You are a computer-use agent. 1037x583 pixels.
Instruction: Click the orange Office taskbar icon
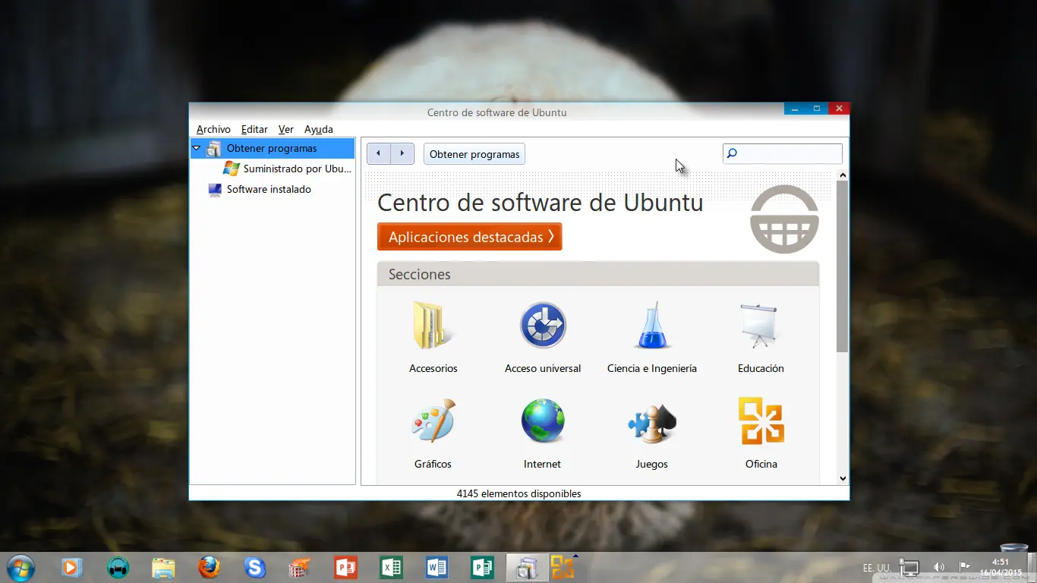tap(563, 567)
